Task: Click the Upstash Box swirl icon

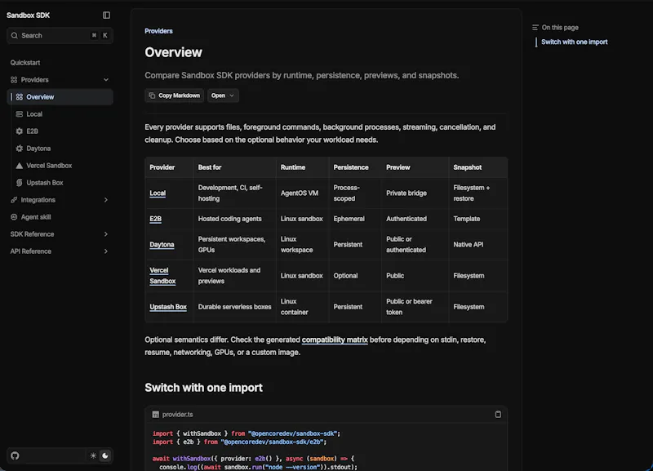Action: pos(19,182)
